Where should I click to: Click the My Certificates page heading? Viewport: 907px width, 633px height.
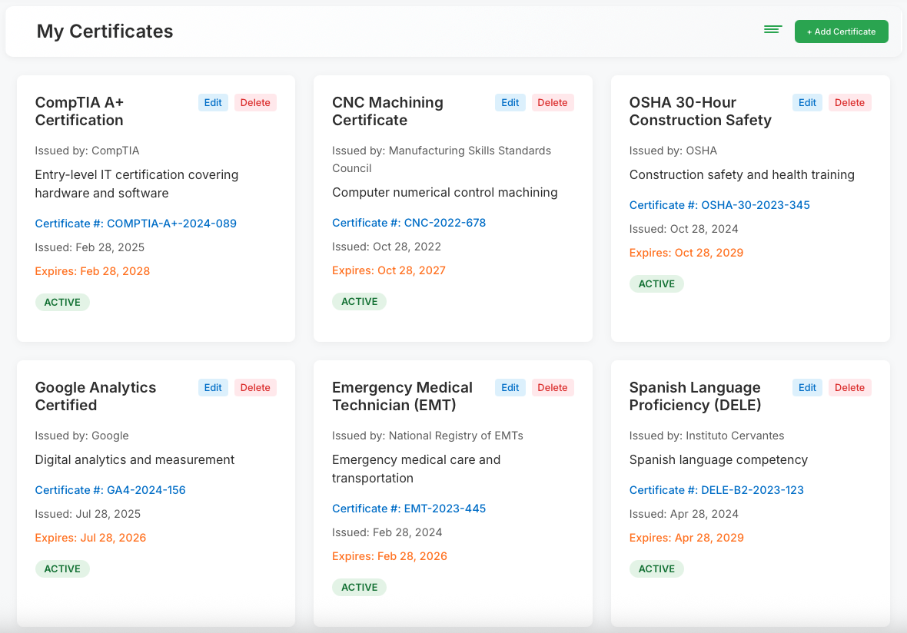pyautogui.click(x=105, y=31)
